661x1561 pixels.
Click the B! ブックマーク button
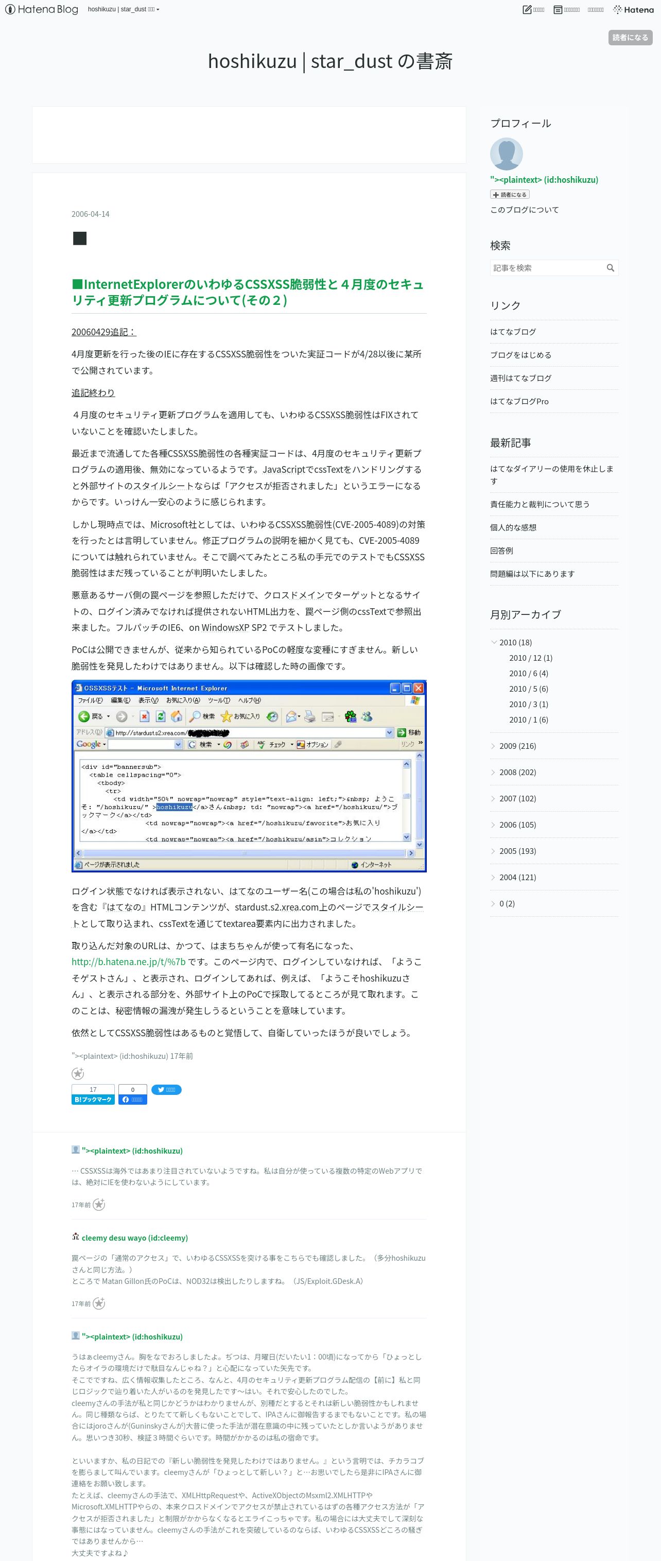[93, 1099]
